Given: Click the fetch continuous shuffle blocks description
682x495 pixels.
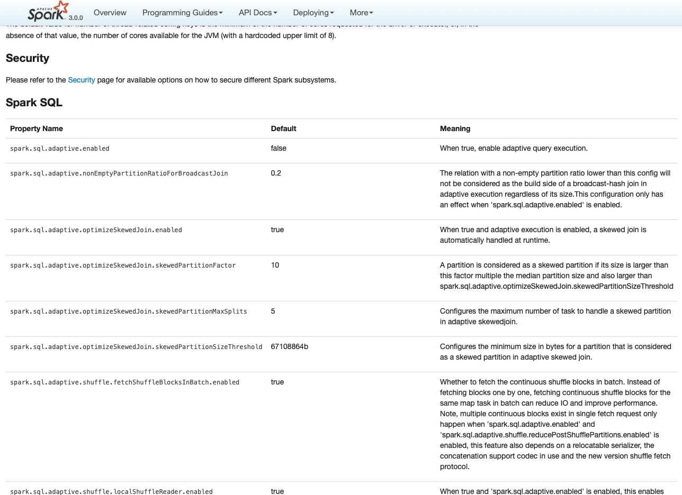Looking at the screenshot, I should (555, 424).
